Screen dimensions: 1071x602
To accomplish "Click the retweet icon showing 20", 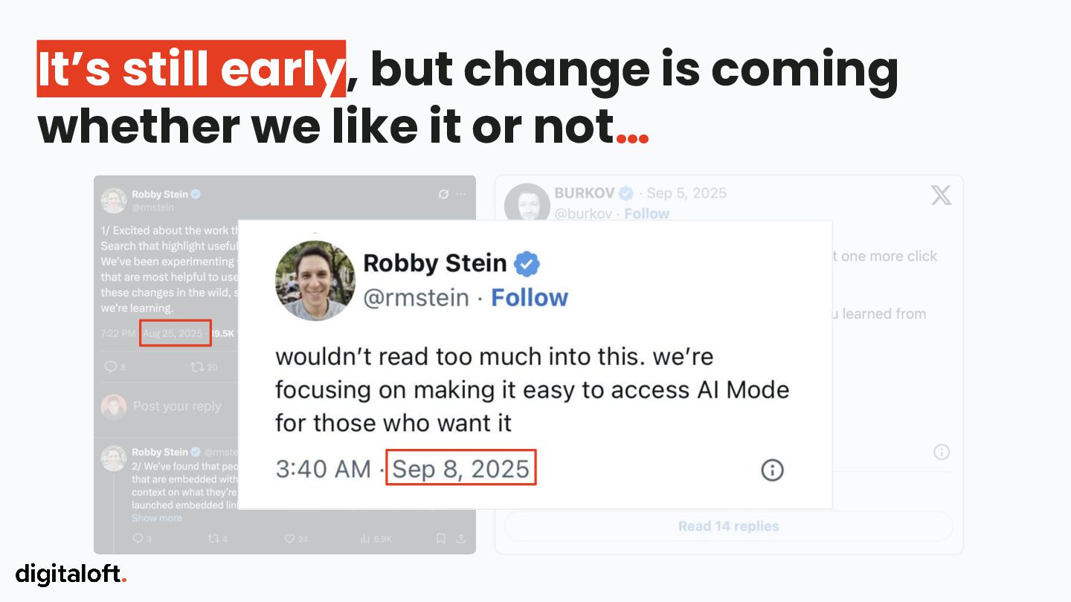I will [x=198, y=366].
